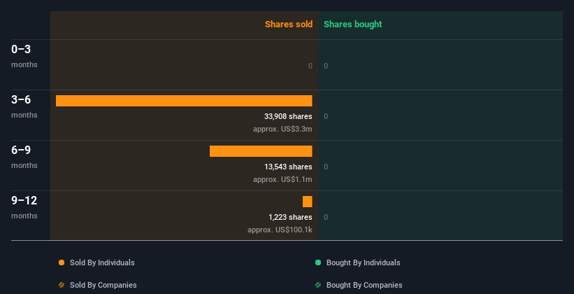Click the Bought By Companies legend text
The width and height of the screenshot is (574, 294).
click(x=364, y=285)
